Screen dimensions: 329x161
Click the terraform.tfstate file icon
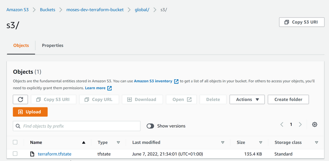pyautogui.click(x=32, y=154)
